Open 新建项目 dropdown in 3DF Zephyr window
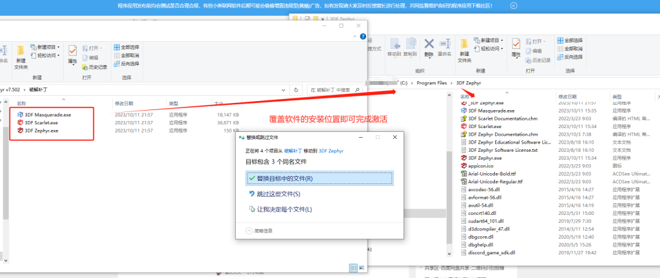This screenshot has width=660, height=278. [489, 41]
